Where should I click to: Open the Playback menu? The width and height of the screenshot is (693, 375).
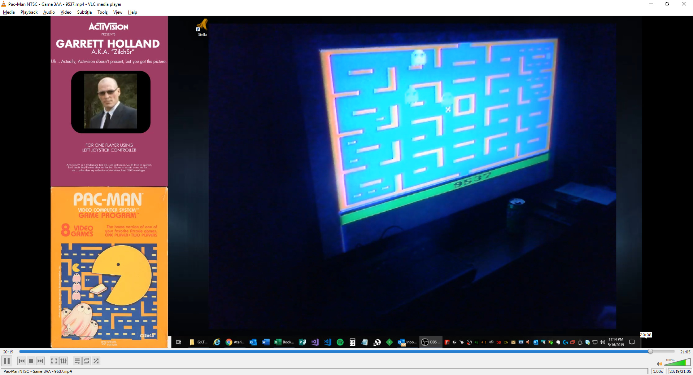[29, 12]
